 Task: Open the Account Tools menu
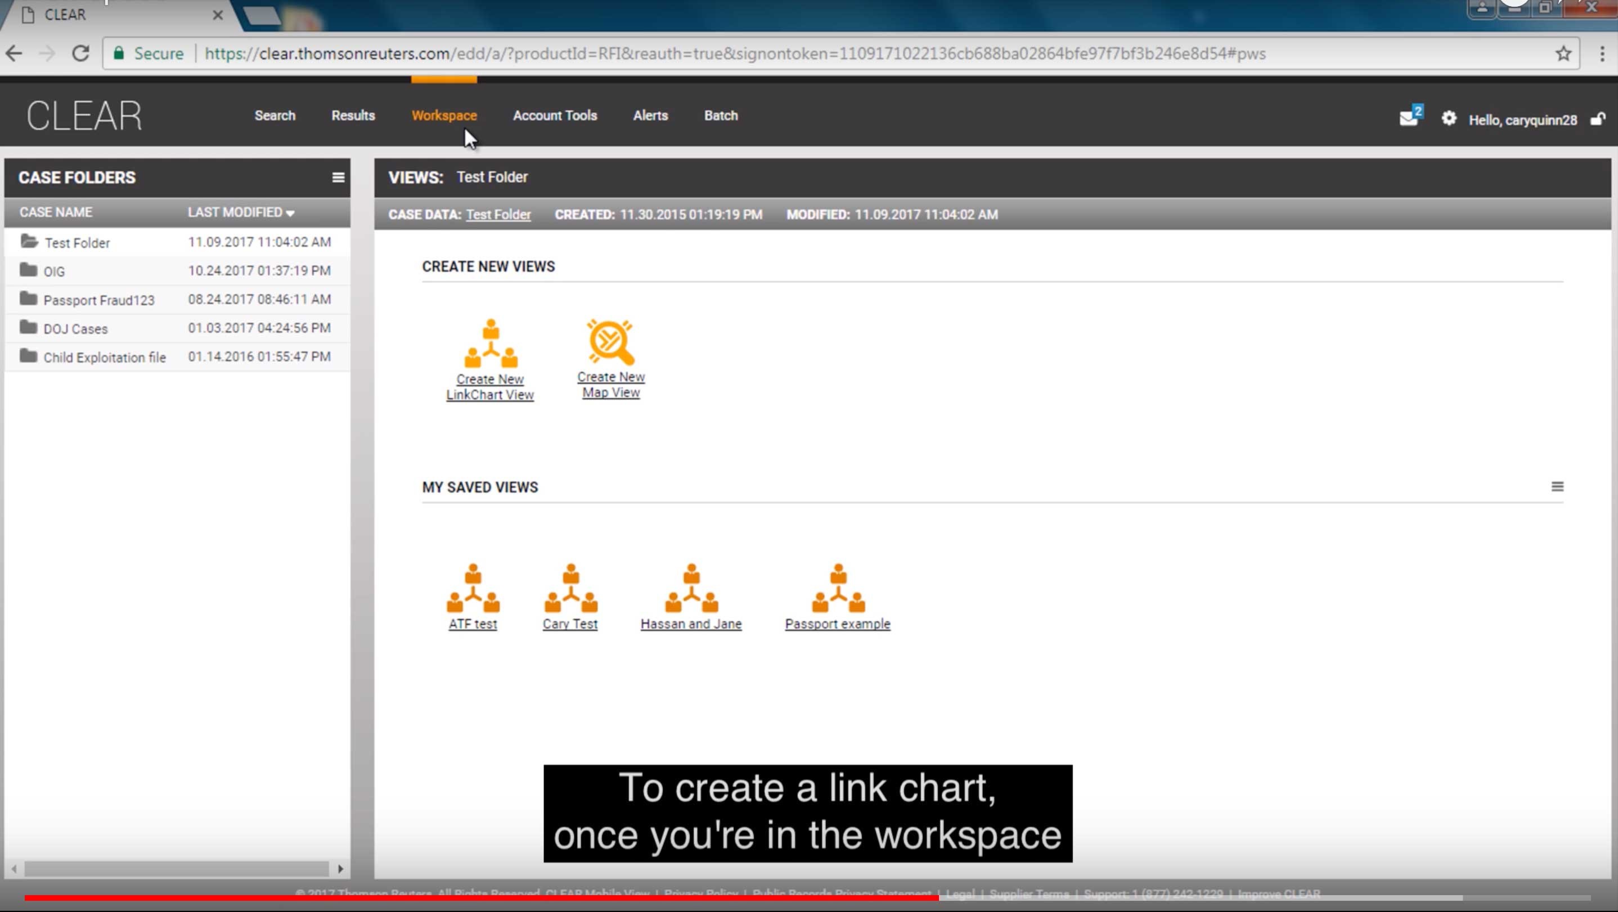(x=555, y=115)
